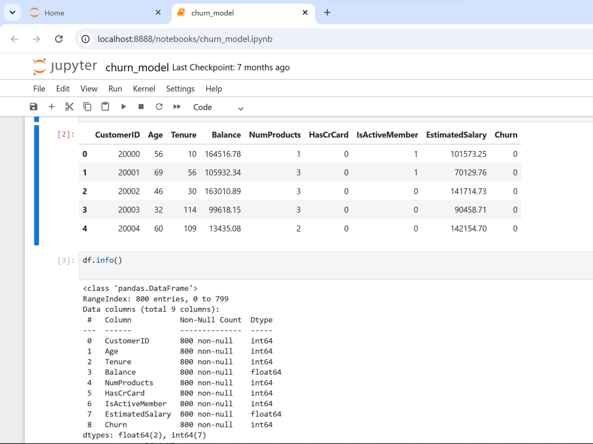593x444 pixels.
Task: Open the cell type Code dropdown
Action: (x=218, y=108)
